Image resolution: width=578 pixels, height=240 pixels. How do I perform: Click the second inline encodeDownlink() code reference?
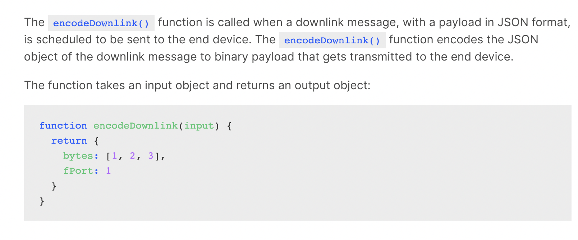[x=332, y=40]
